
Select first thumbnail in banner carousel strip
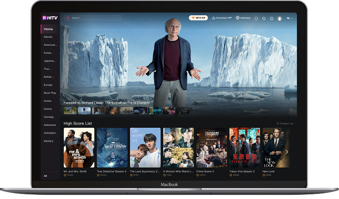coord(70,111)
